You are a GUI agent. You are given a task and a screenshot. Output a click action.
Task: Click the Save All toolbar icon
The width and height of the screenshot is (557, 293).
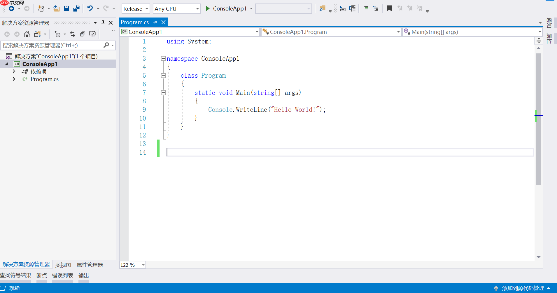[x=76, y=8]
